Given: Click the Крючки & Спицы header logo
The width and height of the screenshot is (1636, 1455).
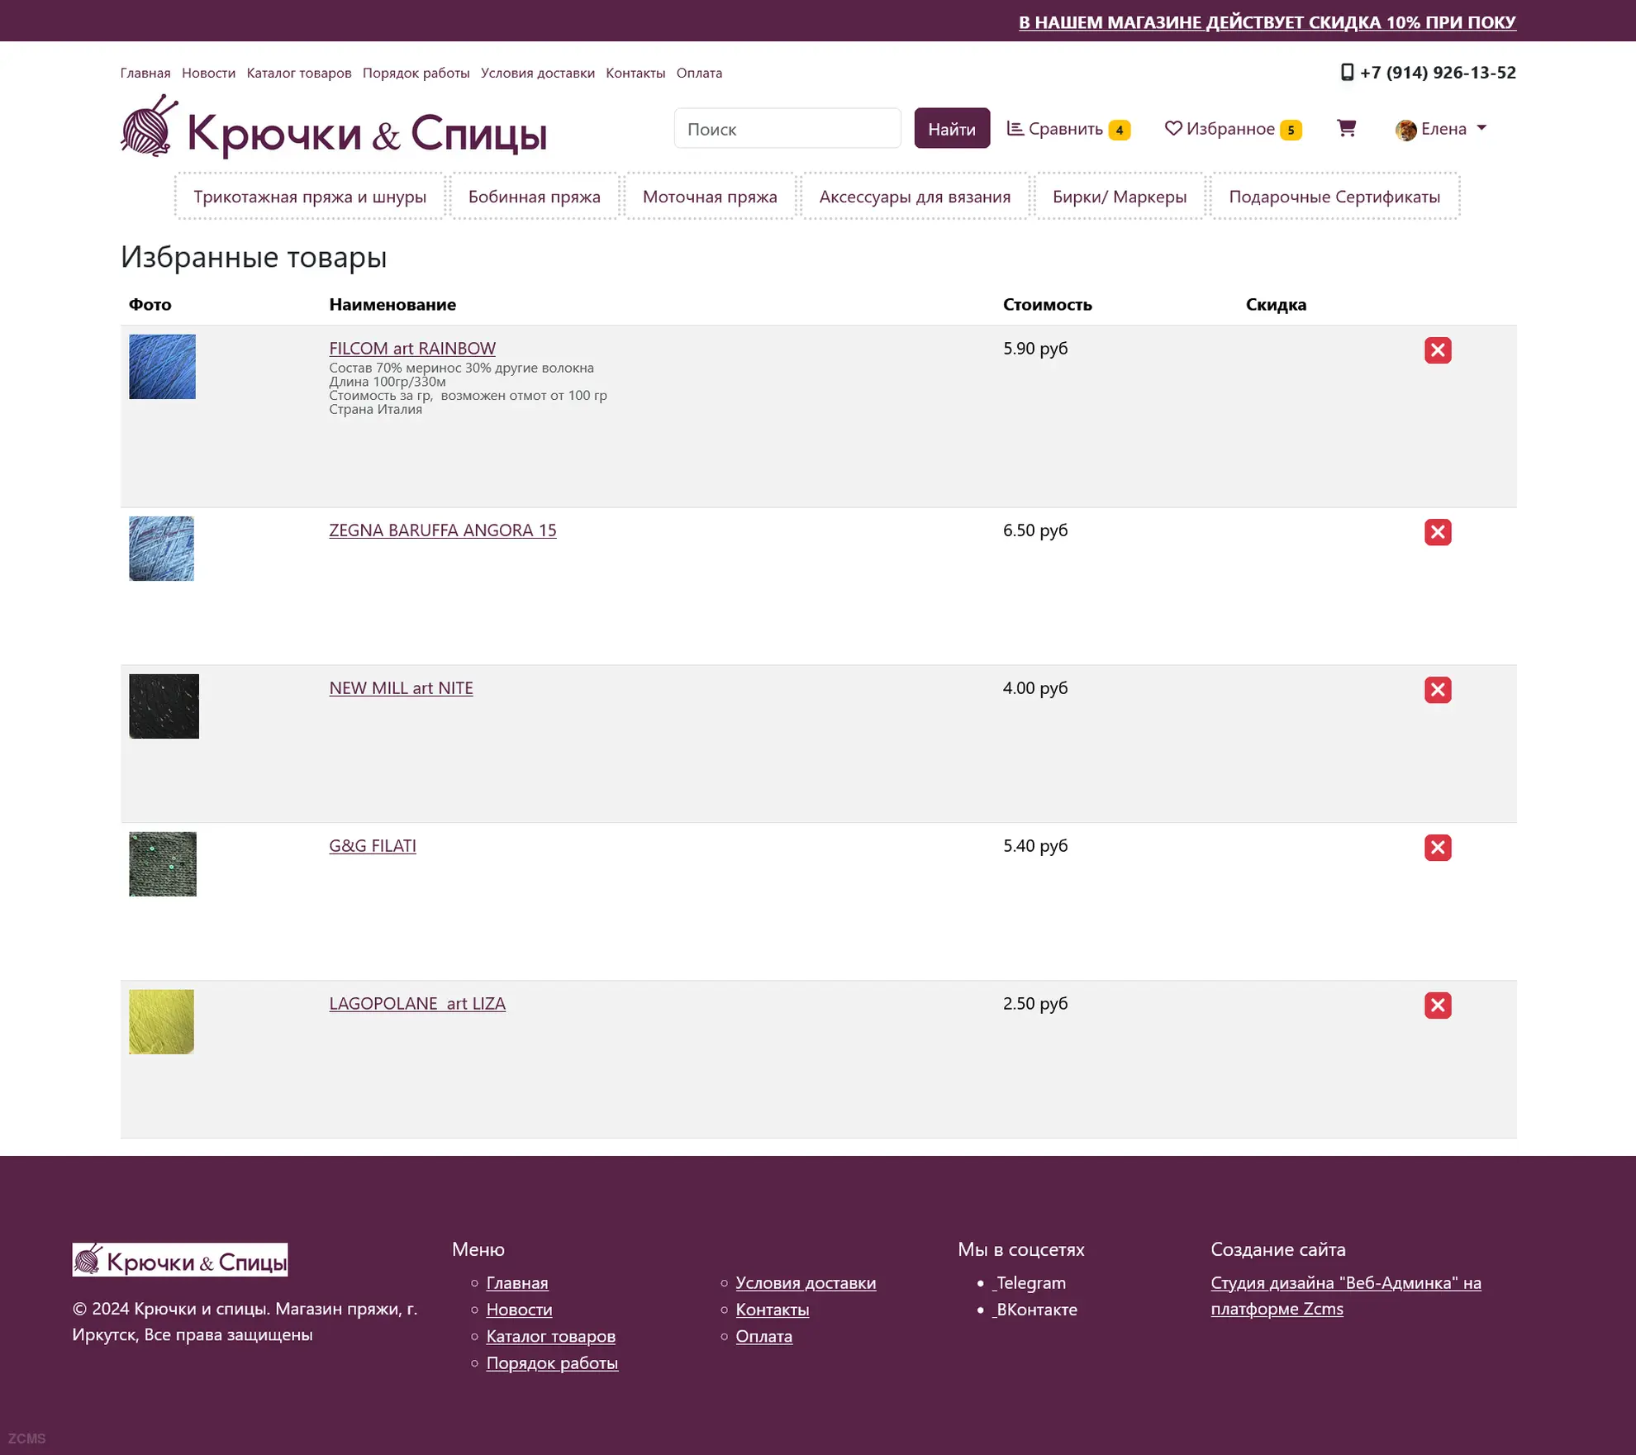Looking at the screenshot, I should [334, 129].
